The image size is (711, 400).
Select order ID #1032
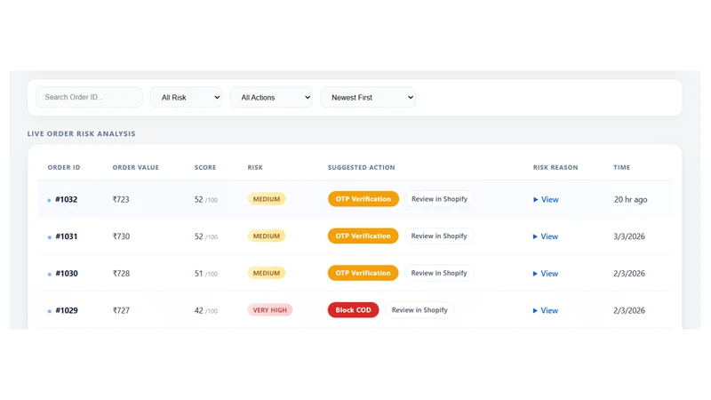point(66,199)
